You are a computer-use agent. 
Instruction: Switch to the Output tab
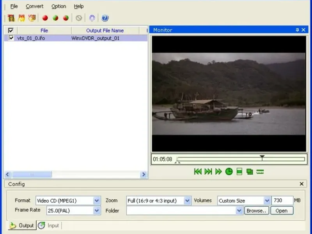pyautogui.click(x=22, y=225)
